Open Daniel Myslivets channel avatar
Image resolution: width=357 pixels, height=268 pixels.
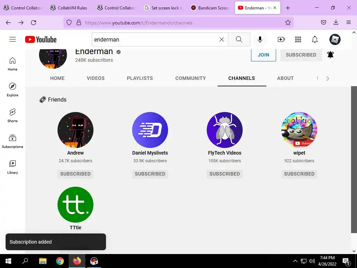coord(150,130)
